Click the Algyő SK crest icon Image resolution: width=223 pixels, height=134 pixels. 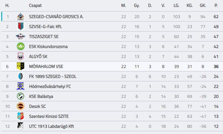point(21,56)
